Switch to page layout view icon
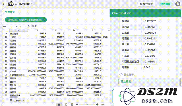 click(x=66, y=105)
